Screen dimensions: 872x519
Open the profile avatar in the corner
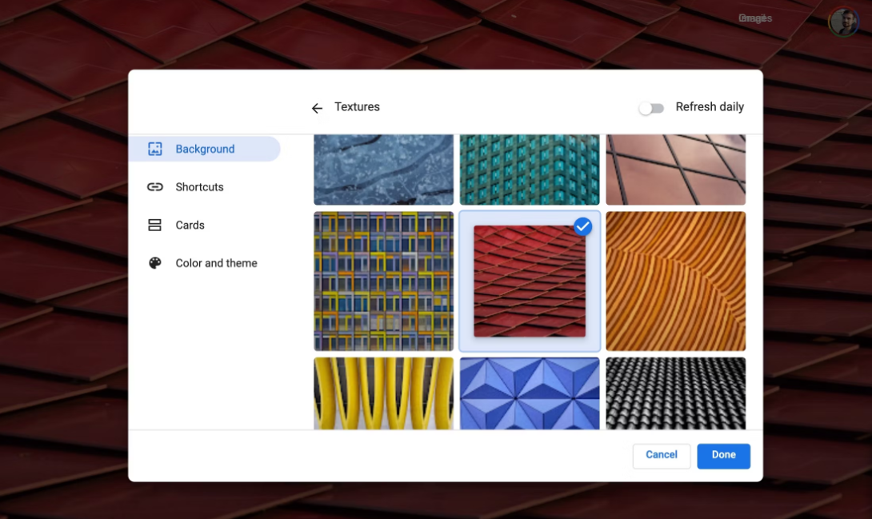click(x=844, y=22)
